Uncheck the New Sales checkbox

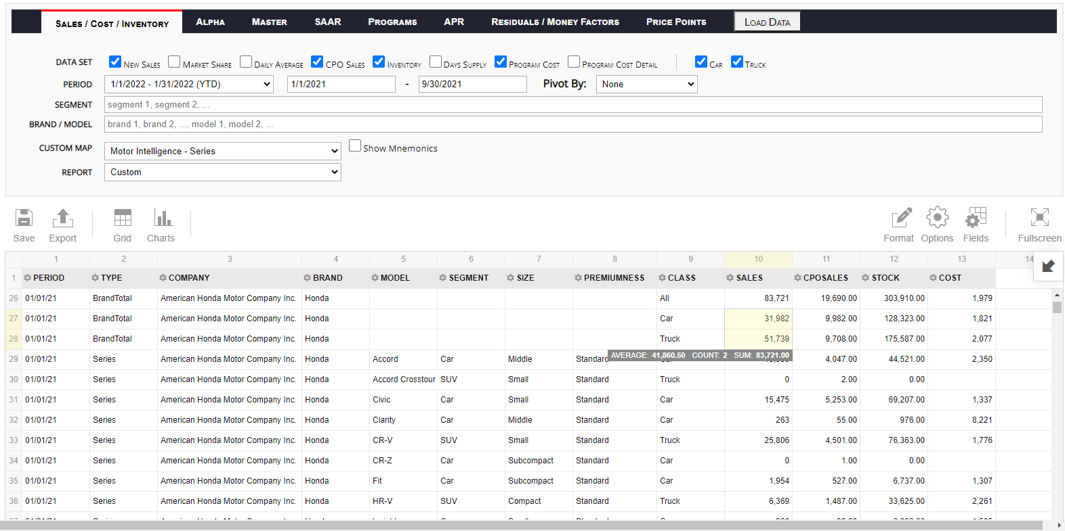point(115,62)
